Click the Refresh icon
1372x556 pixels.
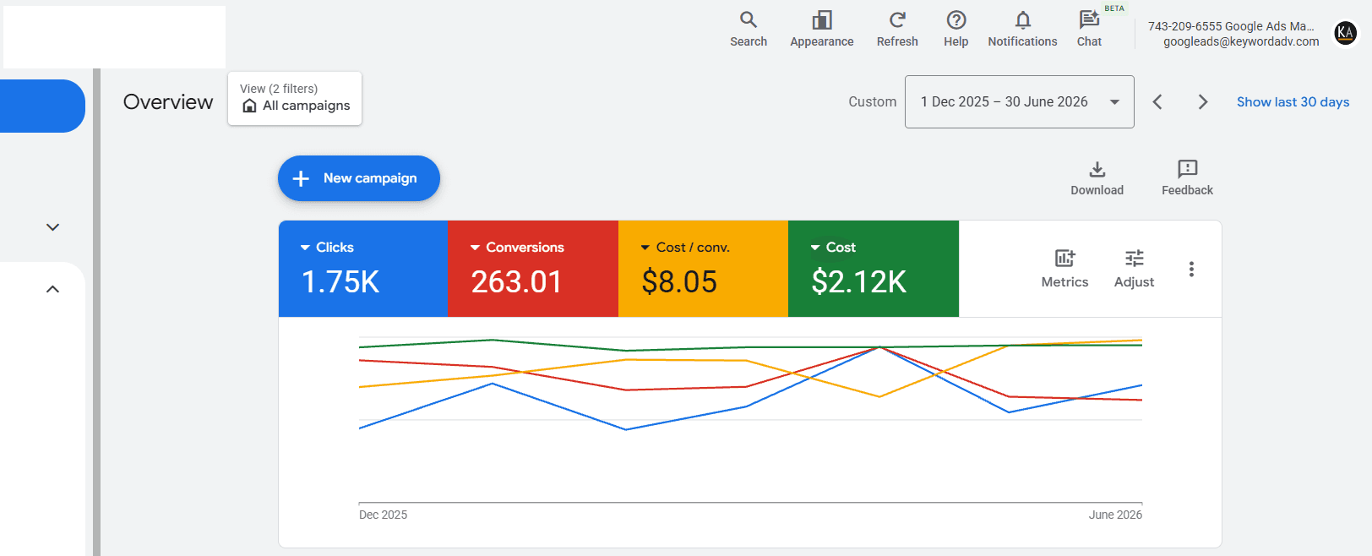897,19
